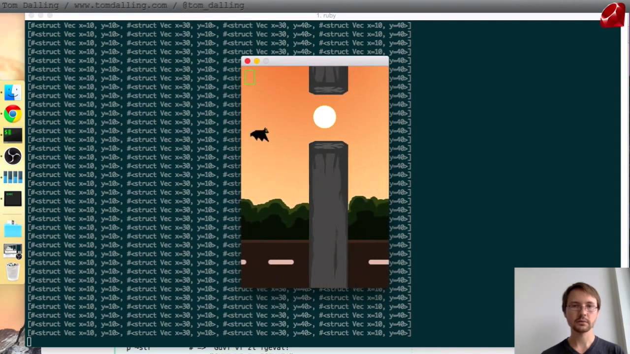Open the black exec terminal dock icon
The image size is (630, 354).
pyautogui.click(x=13, y=199)
